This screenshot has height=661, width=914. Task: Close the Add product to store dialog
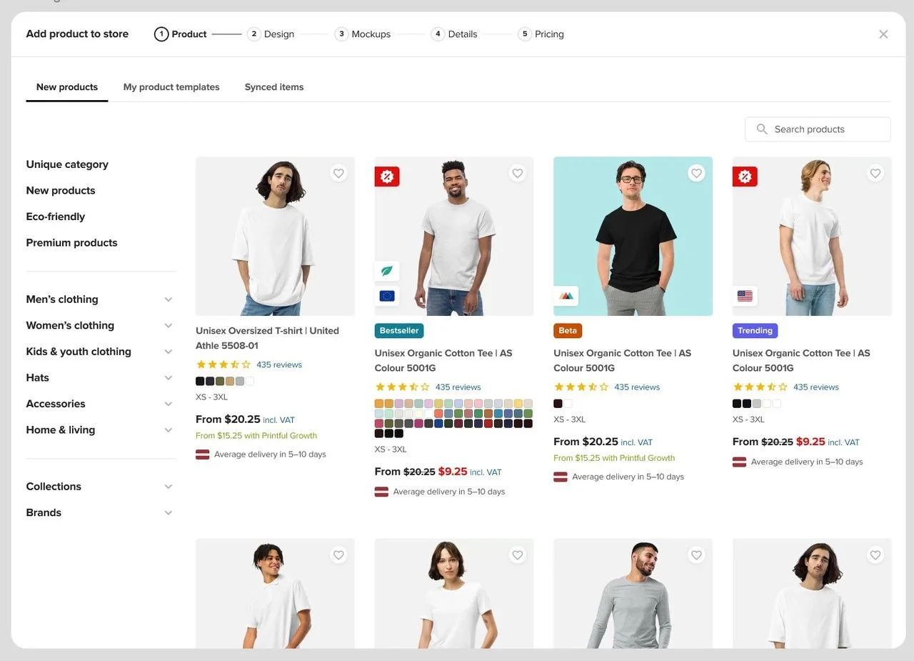coord(883,34)
